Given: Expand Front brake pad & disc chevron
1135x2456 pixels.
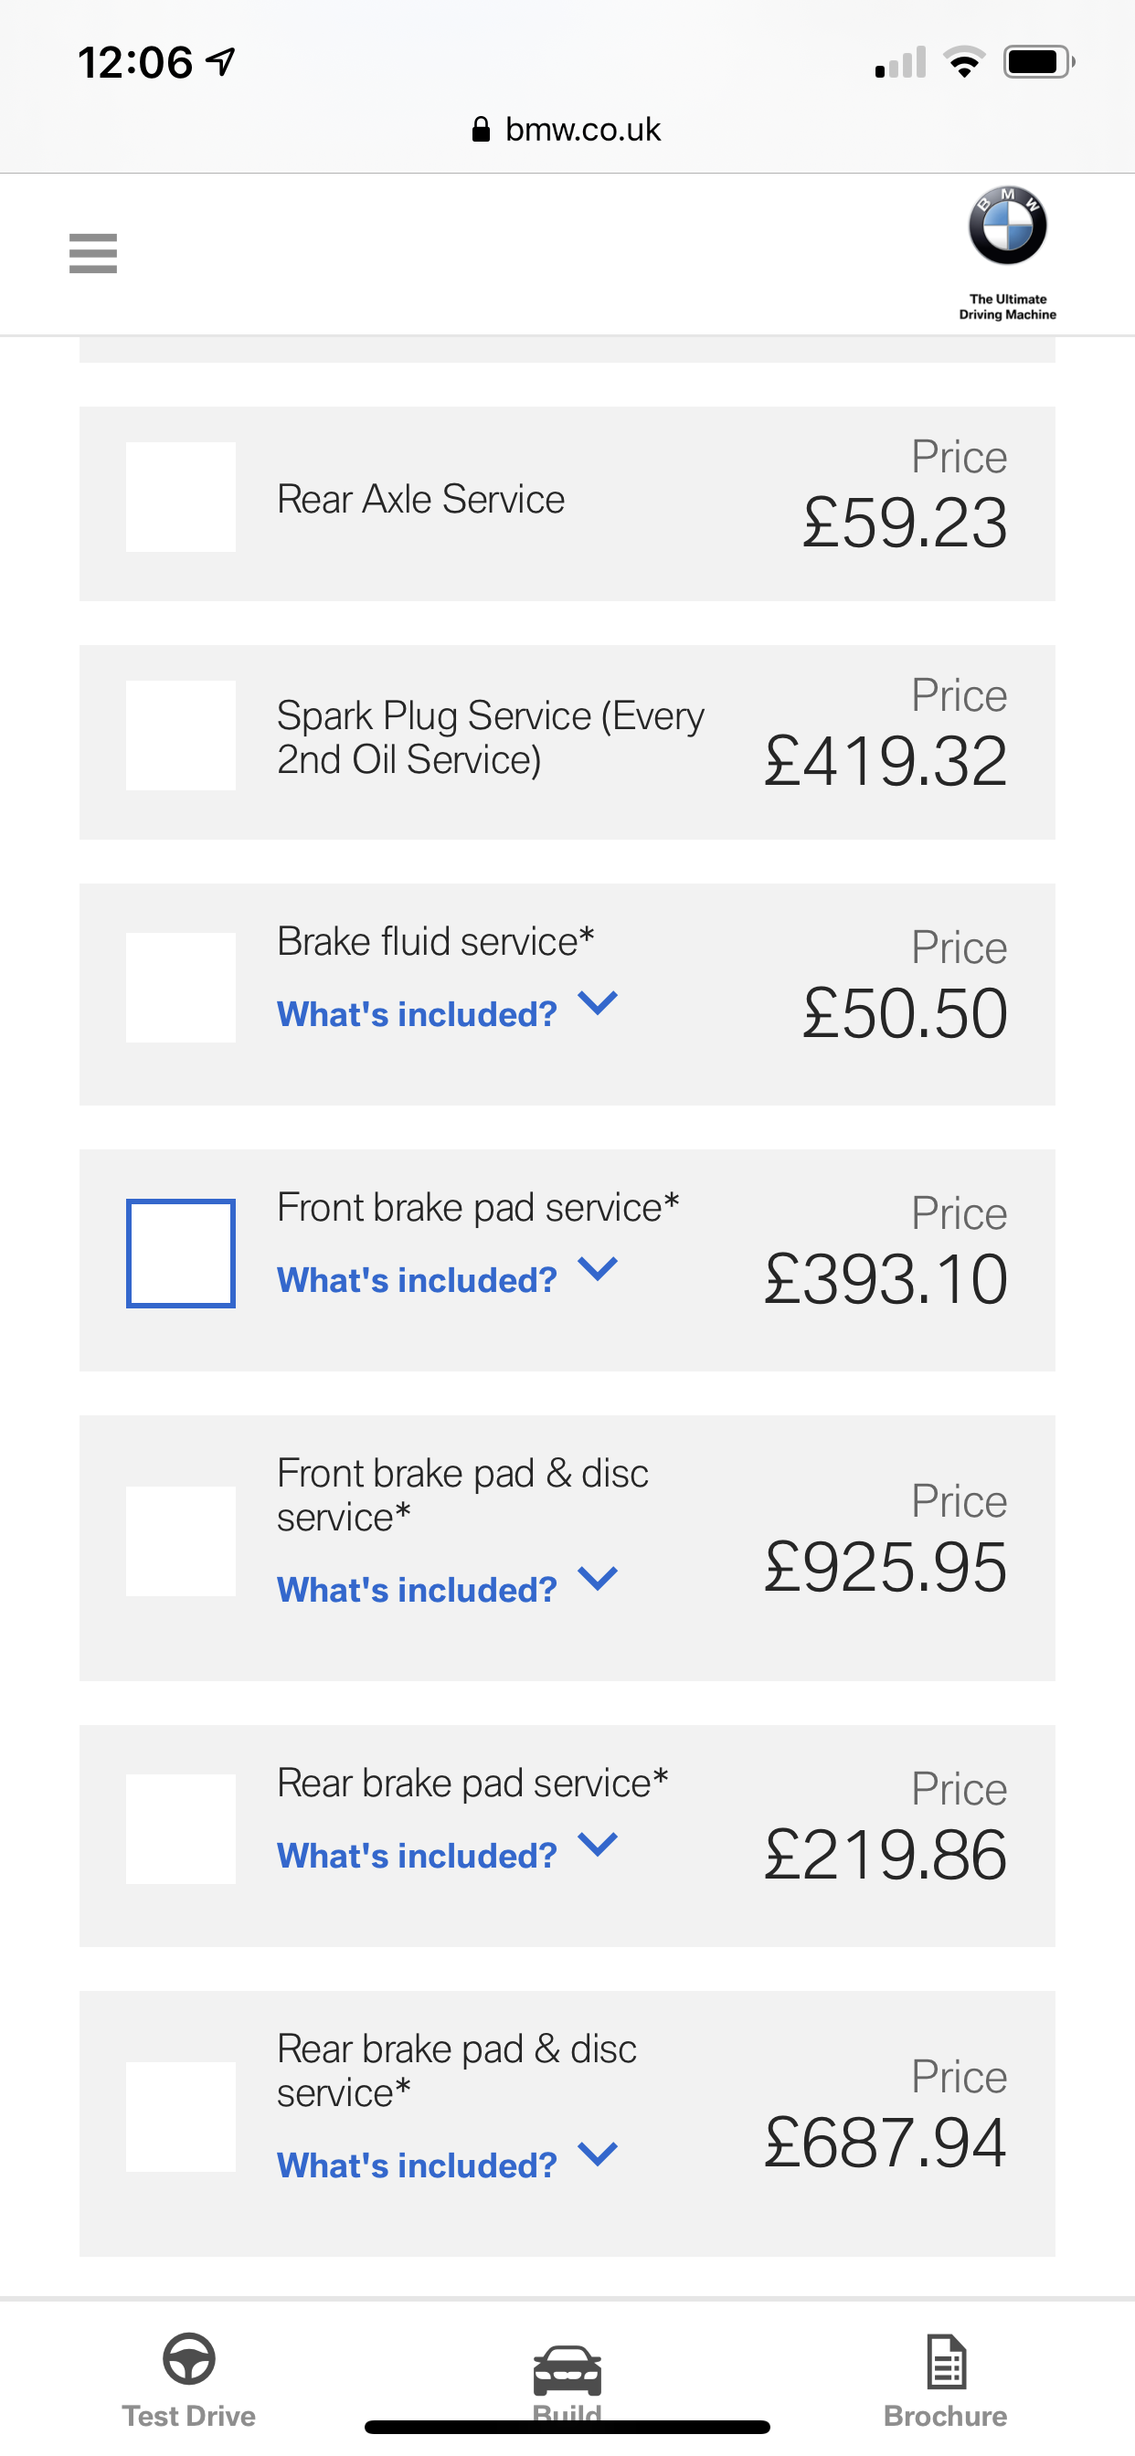Looking at the screenshot, I should point(598,1579).
